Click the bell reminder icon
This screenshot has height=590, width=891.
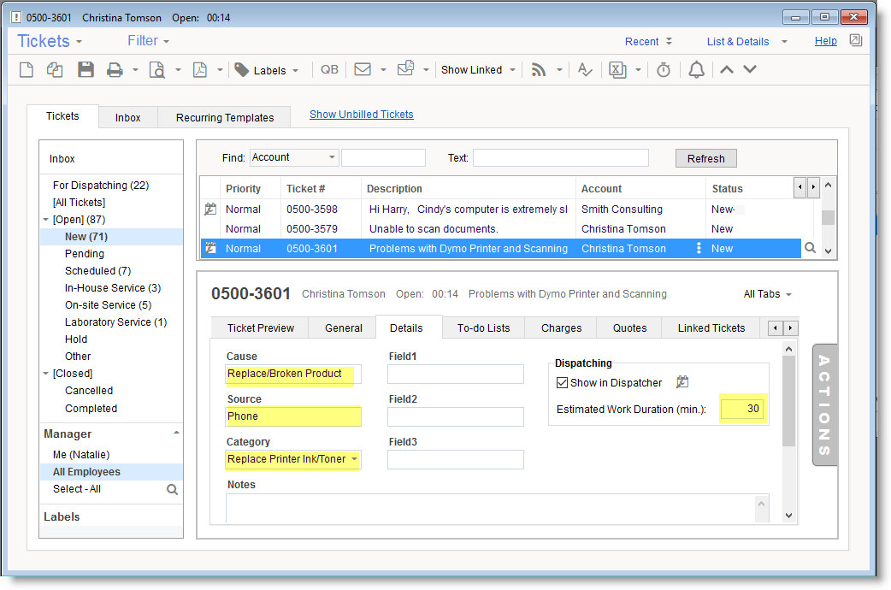(697, 70)
